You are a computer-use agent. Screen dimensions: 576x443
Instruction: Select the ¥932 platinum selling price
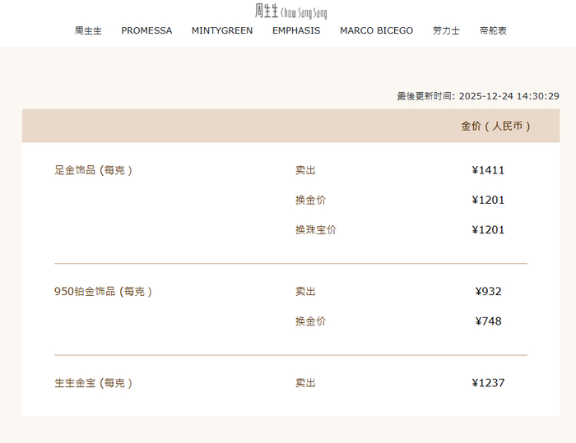pyautogui.click(x=488, y=292)
